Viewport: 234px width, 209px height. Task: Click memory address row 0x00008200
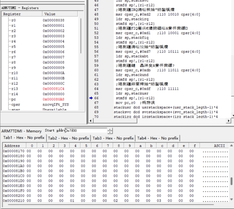pos(14,196)
